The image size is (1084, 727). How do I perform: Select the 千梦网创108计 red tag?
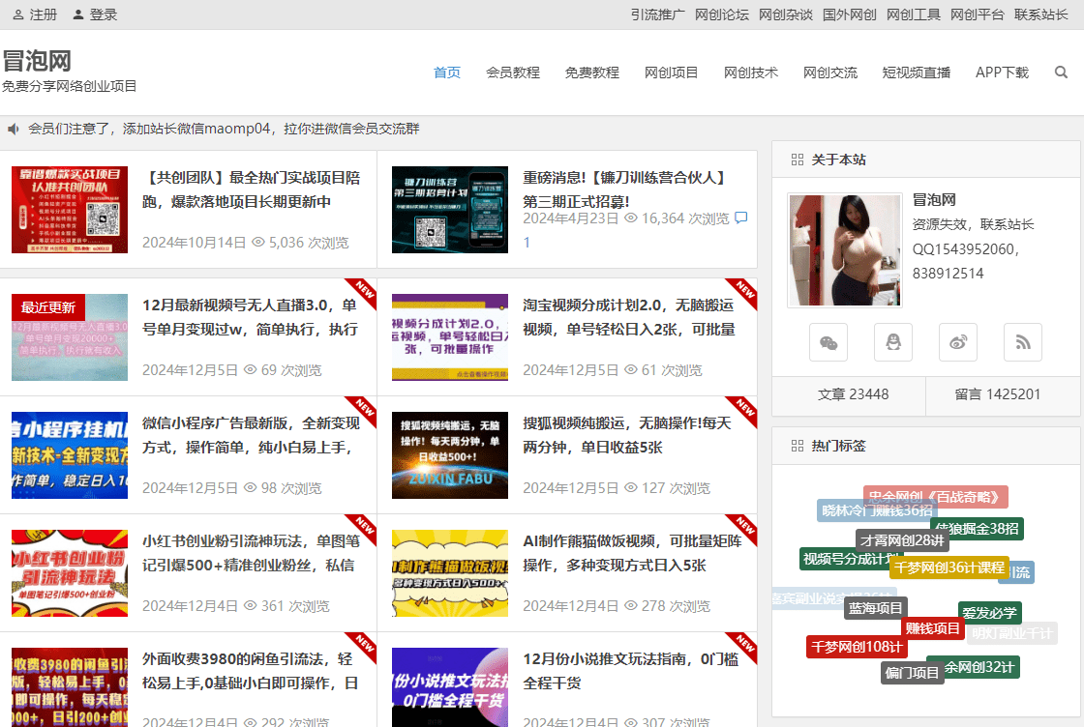click(857, 647)
